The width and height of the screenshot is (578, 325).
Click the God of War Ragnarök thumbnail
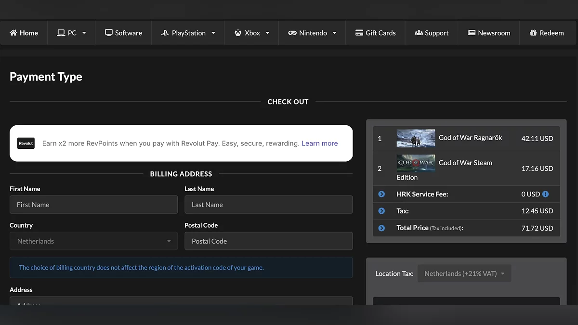click(x=416, y=138)
